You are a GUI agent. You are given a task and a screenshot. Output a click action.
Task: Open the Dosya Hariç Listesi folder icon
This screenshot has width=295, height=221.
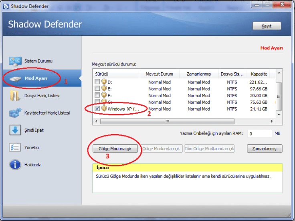click(x=15, y=96)
